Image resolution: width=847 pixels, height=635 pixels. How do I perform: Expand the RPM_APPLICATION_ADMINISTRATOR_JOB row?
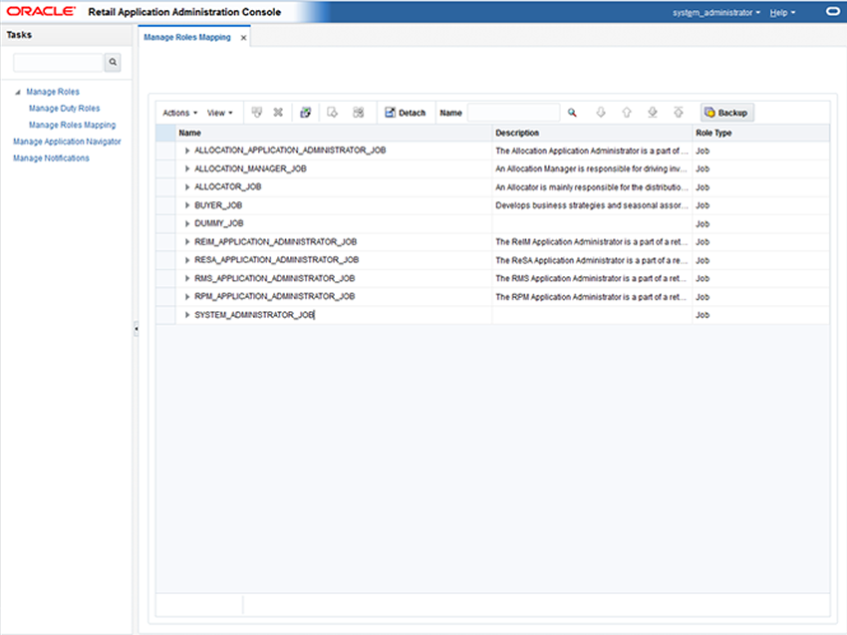[x=187, y=297]
